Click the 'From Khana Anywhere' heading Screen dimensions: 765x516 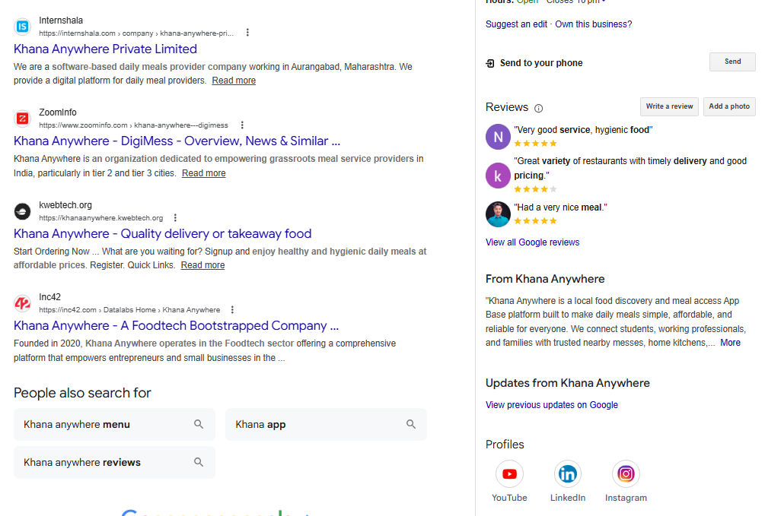(x=545, y=279)
